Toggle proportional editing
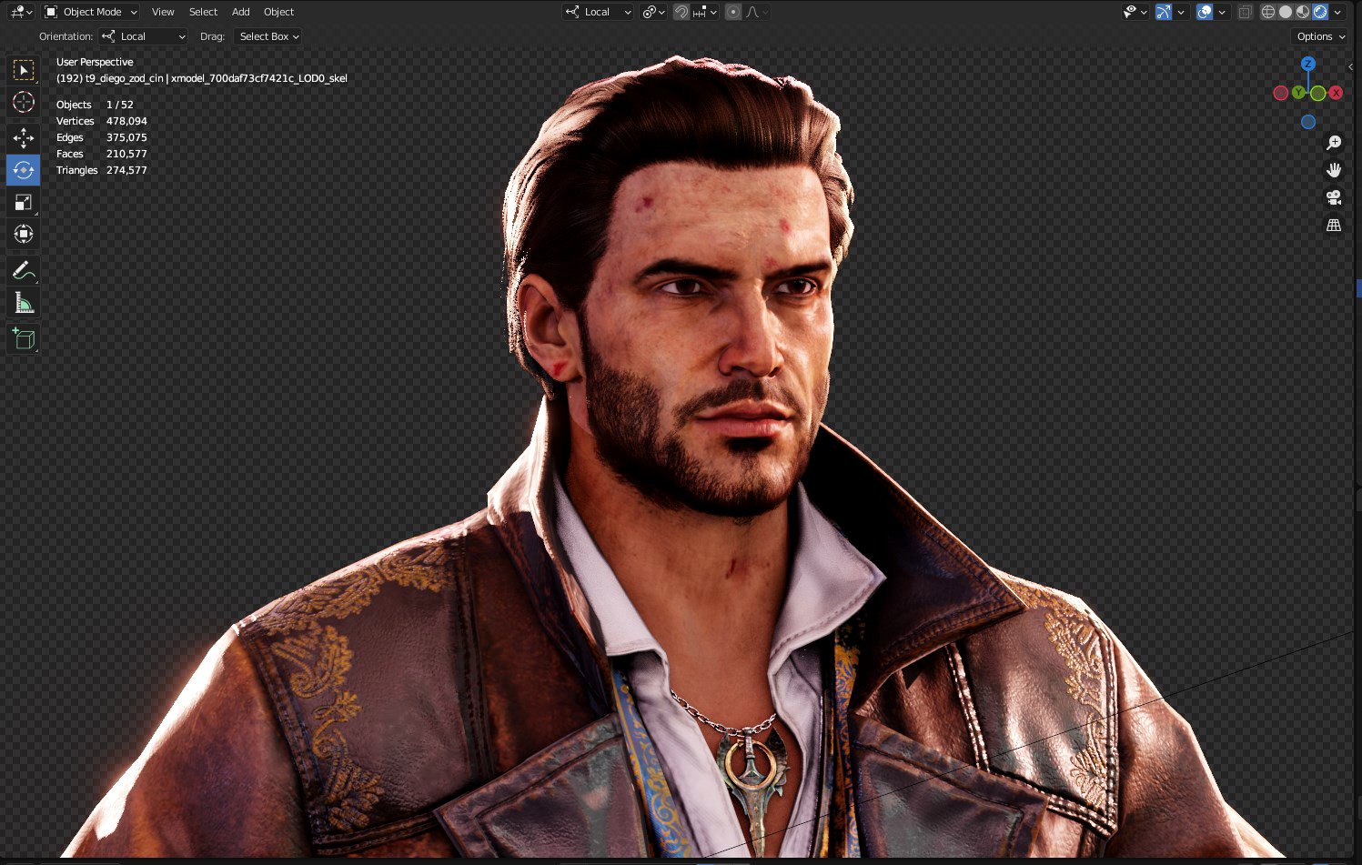Image resolution: width=1362 pixels, height=865 pixels. pyautogui.click(x=733, y=12)
